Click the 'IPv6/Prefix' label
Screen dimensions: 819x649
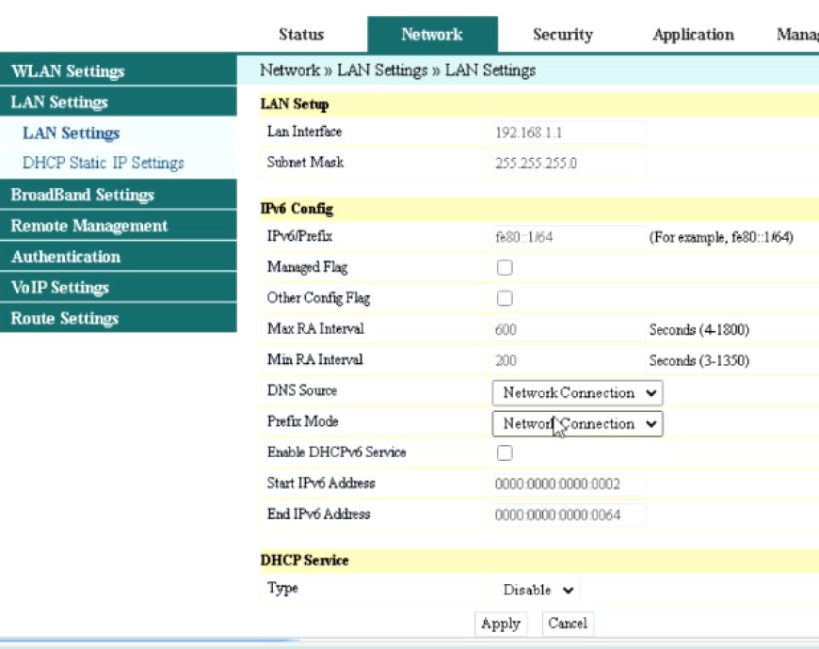299,236
